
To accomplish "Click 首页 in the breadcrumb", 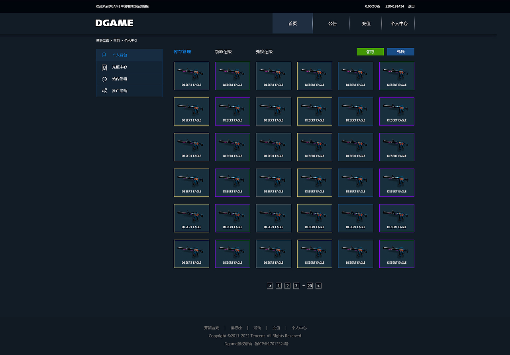I will pyautogui.click(x=116, y=40).
